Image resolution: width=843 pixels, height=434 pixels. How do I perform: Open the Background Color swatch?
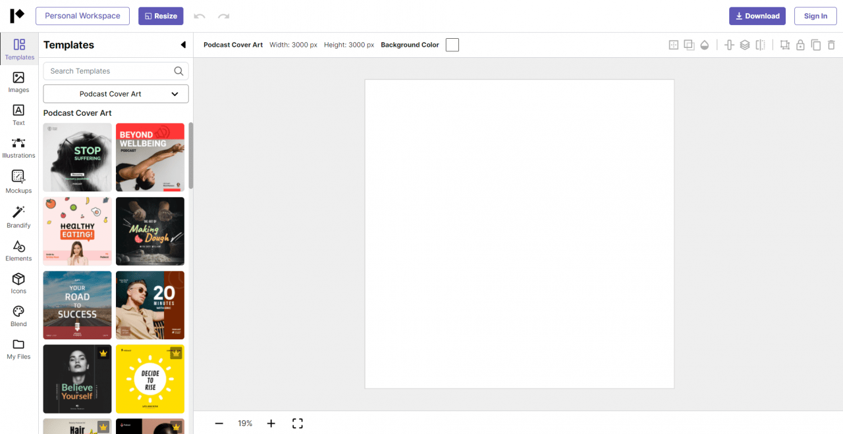[452, 45]
